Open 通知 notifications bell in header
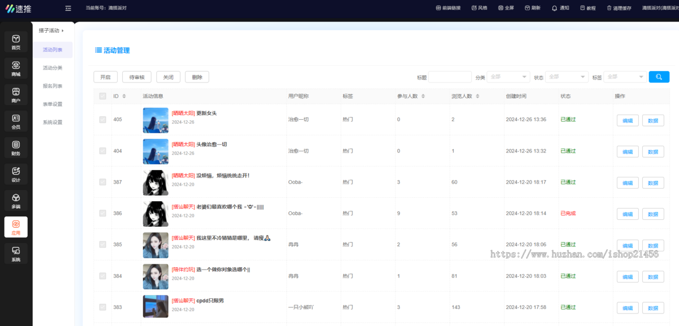679x326 pixels. [560, 8]
